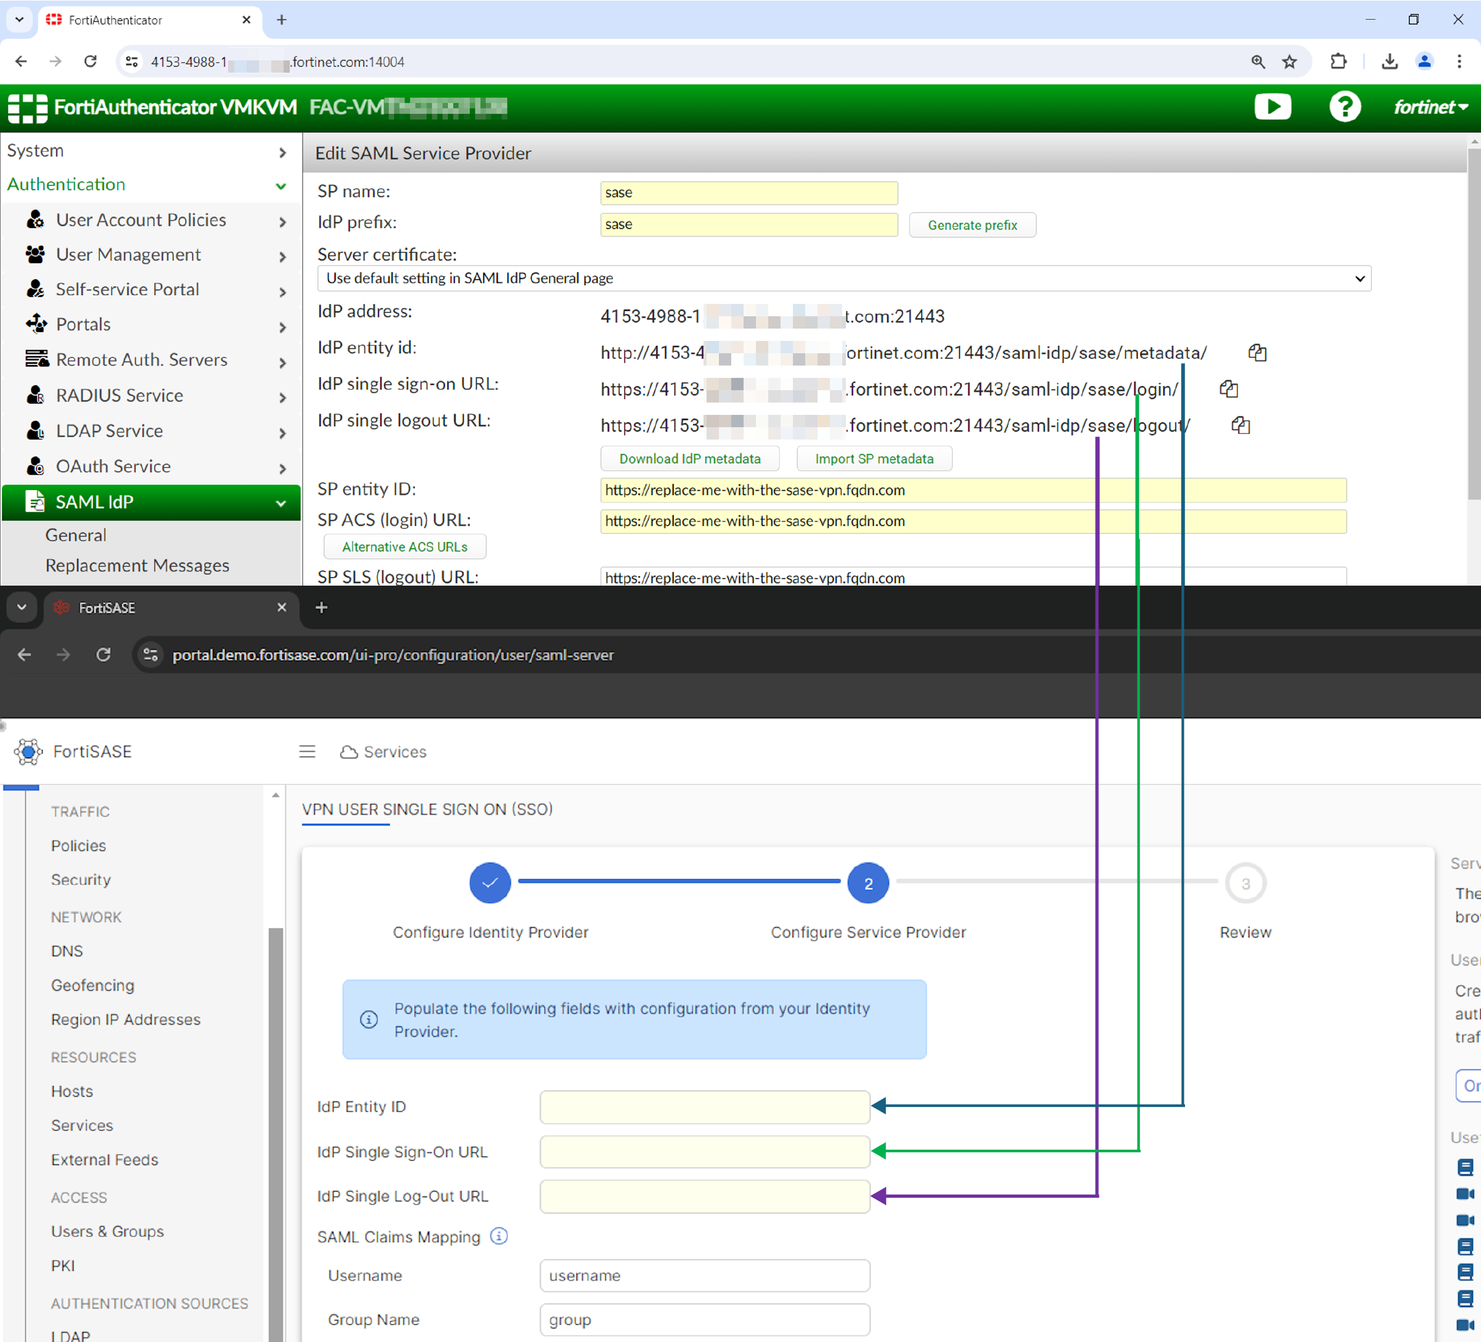Click the video tutorials play icon
The height and width of the screenshot is (1342, 1481).
(x=1273, y=107)
